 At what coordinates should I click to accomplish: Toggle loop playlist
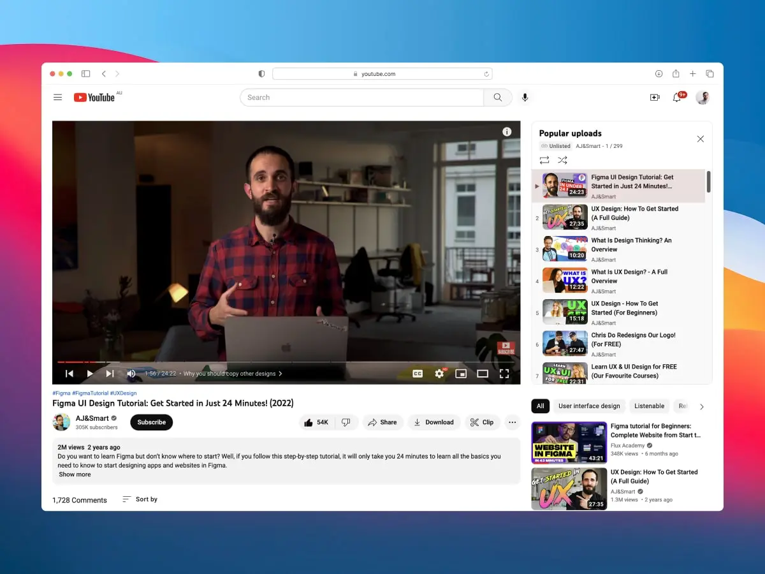click(544, 160)
